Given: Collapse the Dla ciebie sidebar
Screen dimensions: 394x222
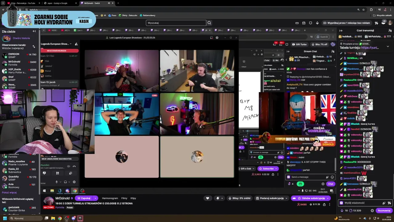Looking at the screenshot, I should coord(34,31).
